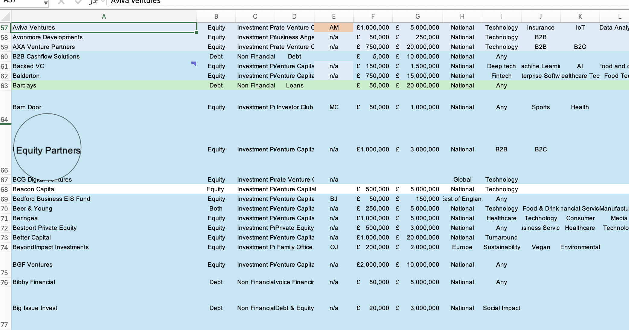Image resolution: width=629 pixels, height=330 pixels.
Task: Click the OJ cell
Action: click(x=334, y=247)
